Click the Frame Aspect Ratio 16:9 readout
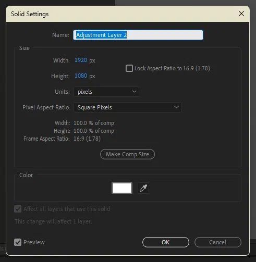 click(87, 139)
